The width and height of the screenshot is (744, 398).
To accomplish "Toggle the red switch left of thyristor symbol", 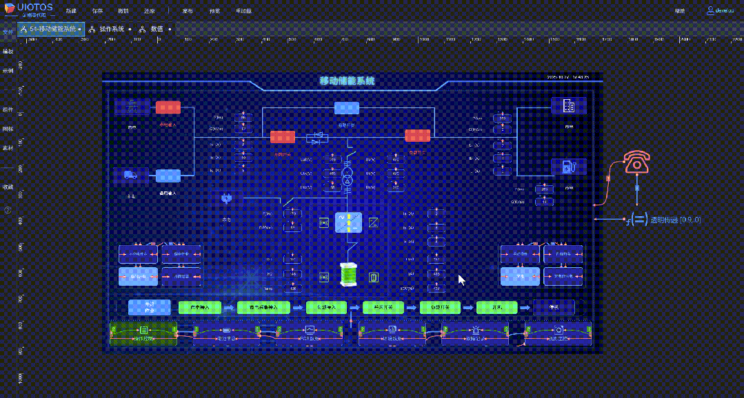I will click(x=283, y=137).
